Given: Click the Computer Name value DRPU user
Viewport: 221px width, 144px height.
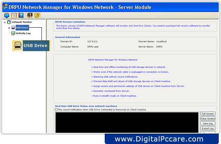Looking at the screenshot, I should click(93, 47).
